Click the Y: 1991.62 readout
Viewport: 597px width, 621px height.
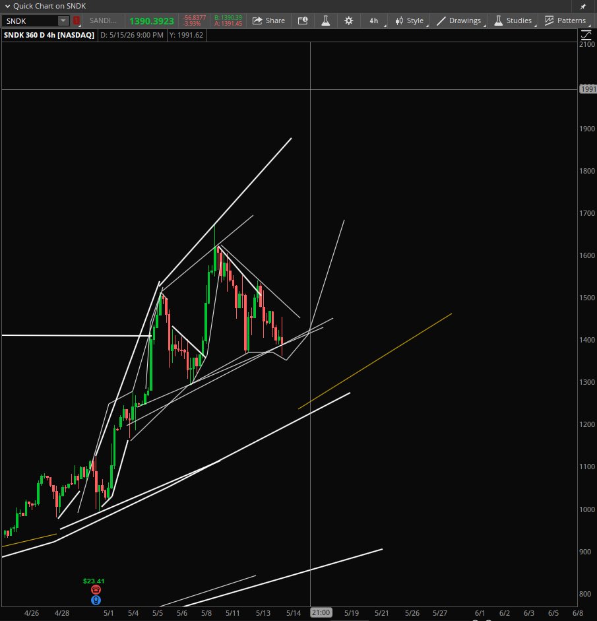(186, 35)
